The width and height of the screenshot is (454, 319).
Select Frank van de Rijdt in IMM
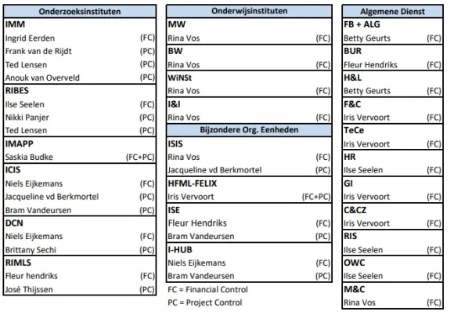(38, 51)
